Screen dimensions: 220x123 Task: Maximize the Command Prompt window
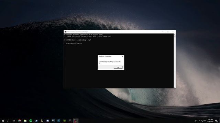168,32
